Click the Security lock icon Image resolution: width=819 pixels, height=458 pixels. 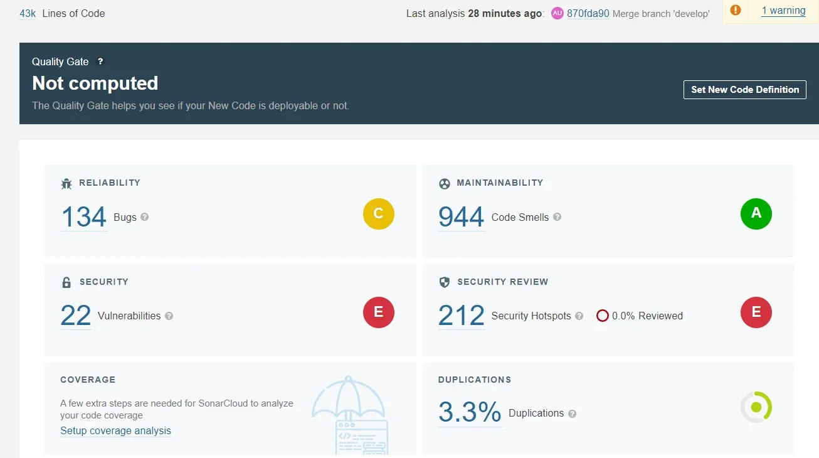[66, 282]
